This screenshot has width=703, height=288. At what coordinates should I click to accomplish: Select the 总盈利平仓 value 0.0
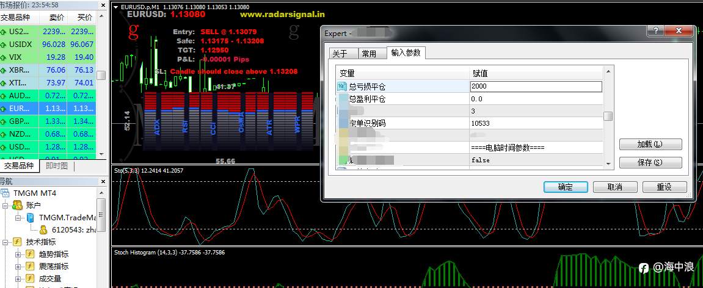(x=536, y=99)
